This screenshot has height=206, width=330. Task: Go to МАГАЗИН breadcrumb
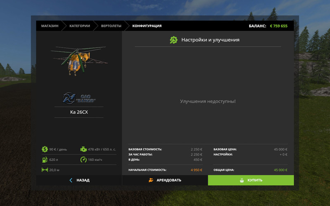click(x=49, y=26)
